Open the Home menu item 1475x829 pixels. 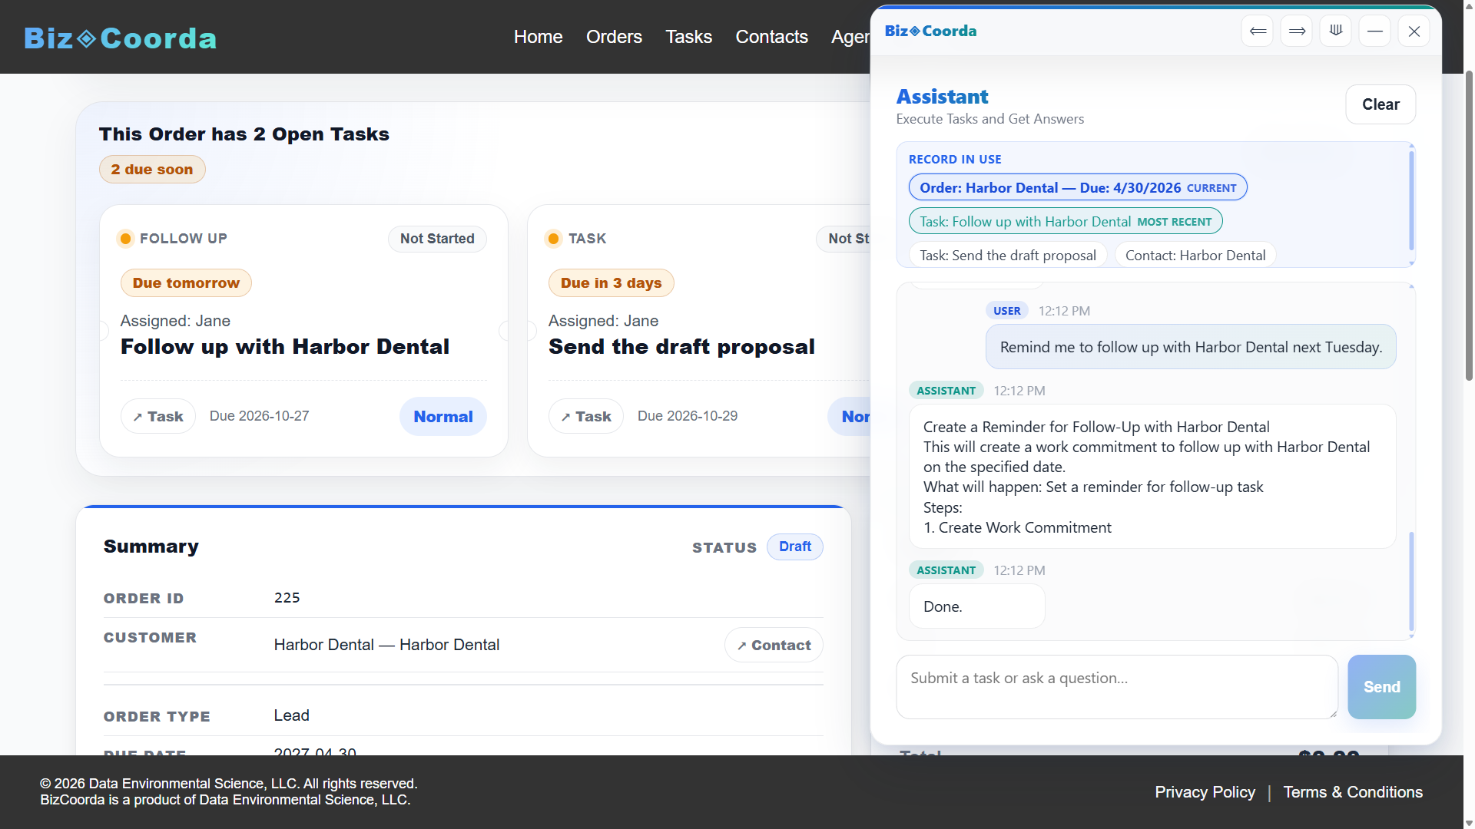(x=538, y=37)
